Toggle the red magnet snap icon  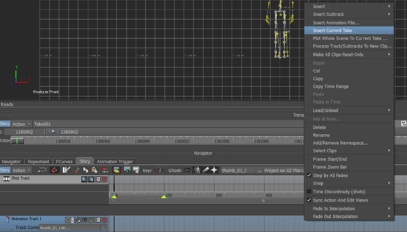click(54, 170)
